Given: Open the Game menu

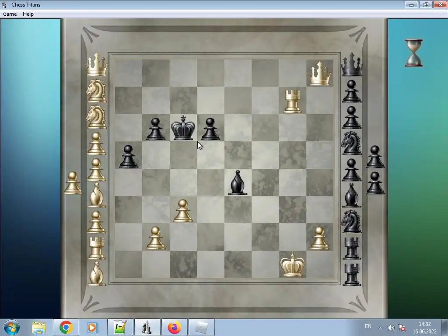Looking at the screenshot, I should pos(10,14).
